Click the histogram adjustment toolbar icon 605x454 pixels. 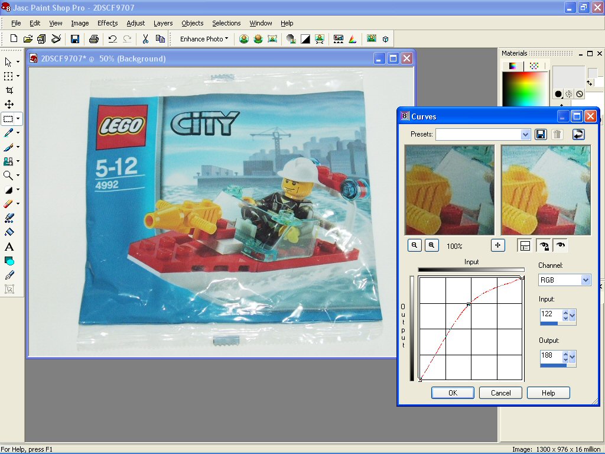pyautogui.click(x=339, y=38)
